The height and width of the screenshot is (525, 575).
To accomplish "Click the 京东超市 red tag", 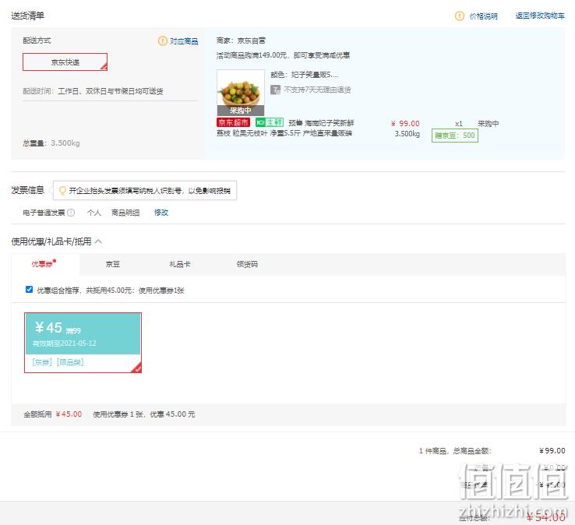I will click(x=233, y=122).
